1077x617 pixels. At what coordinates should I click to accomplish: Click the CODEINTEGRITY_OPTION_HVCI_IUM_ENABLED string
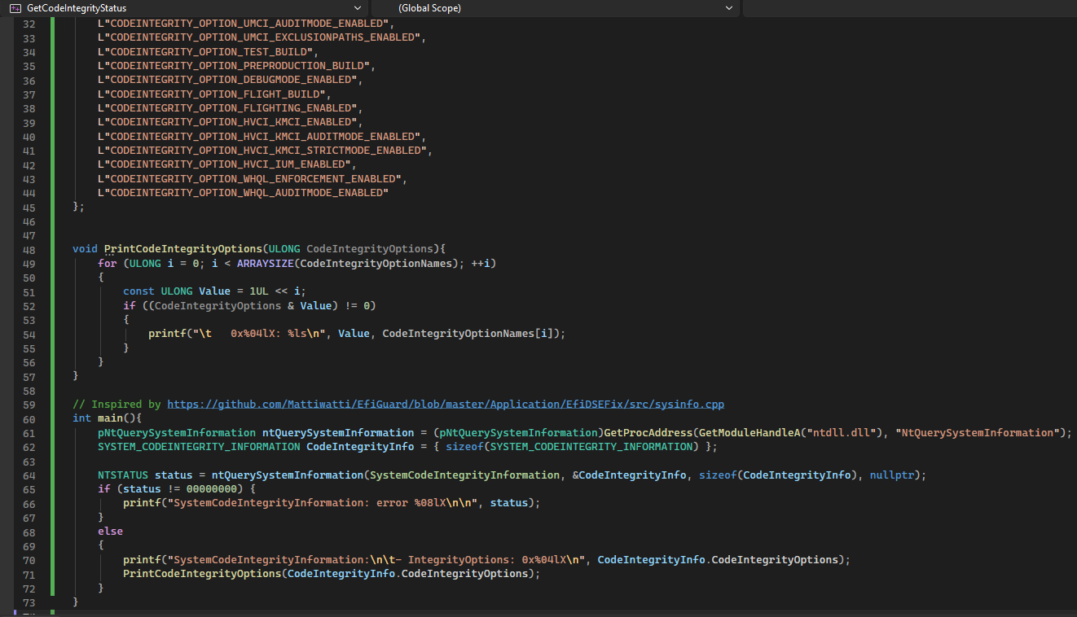[224, 164]
